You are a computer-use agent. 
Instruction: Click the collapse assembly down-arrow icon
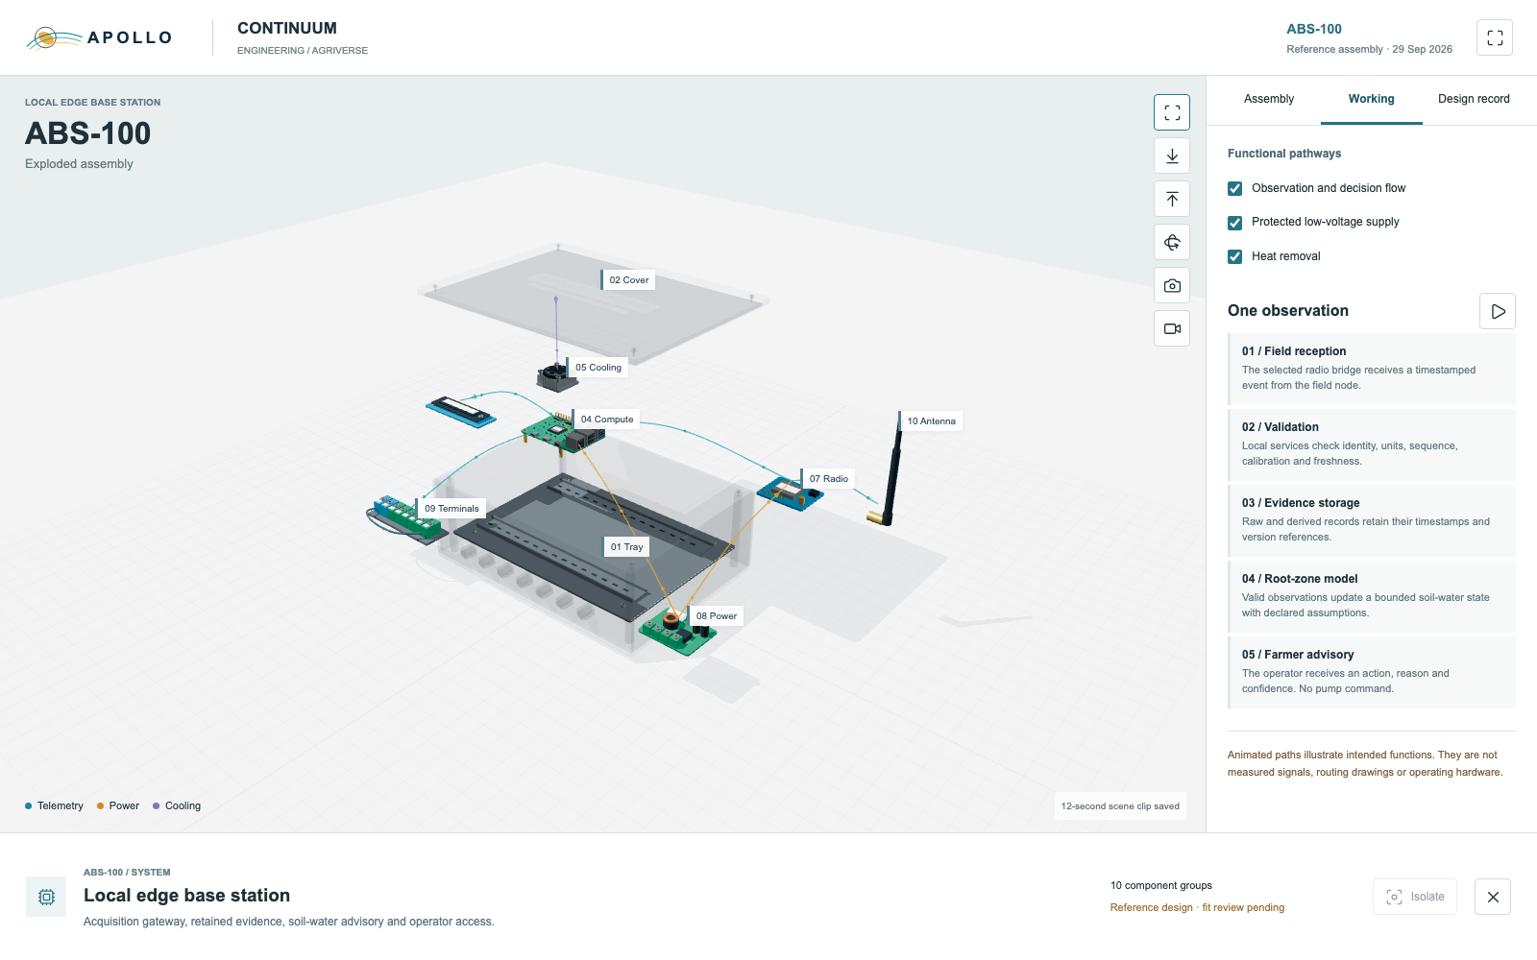(x=1172, y=156)
